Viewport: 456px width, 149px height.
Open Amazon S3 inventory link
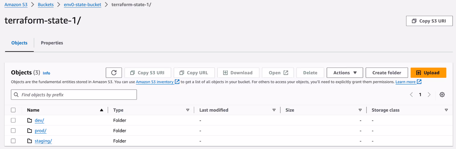pyautogui.click(x=155, y=82)
